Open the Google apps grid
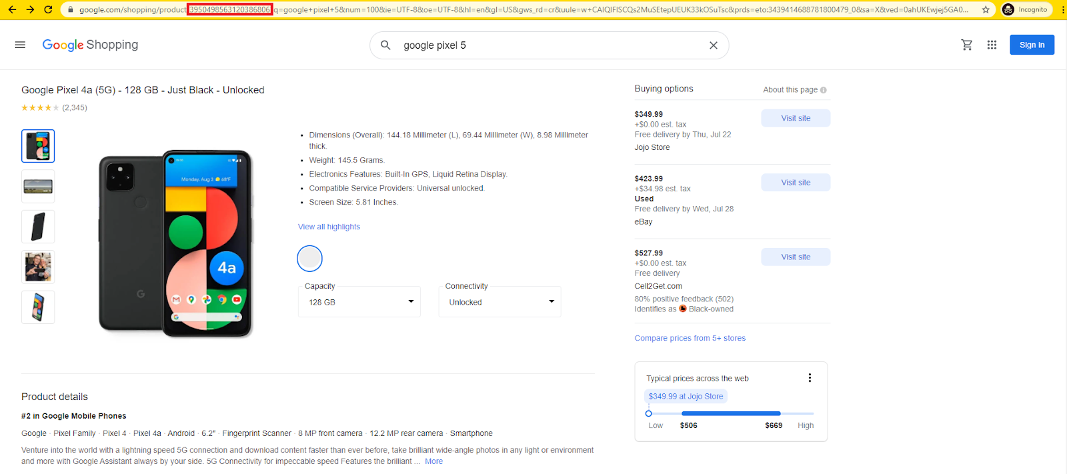This screenshot has height=474, width=1067. 992,45
